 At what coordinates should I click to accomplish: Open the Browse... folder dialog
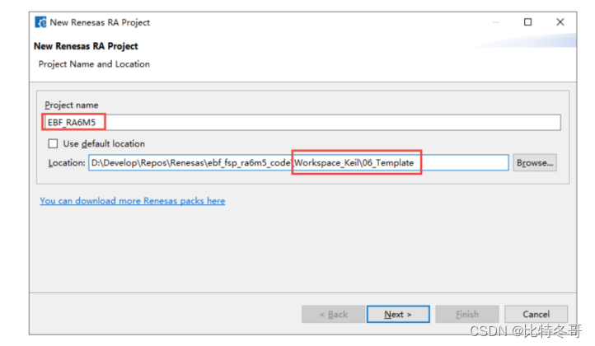(x=535, y=163)
